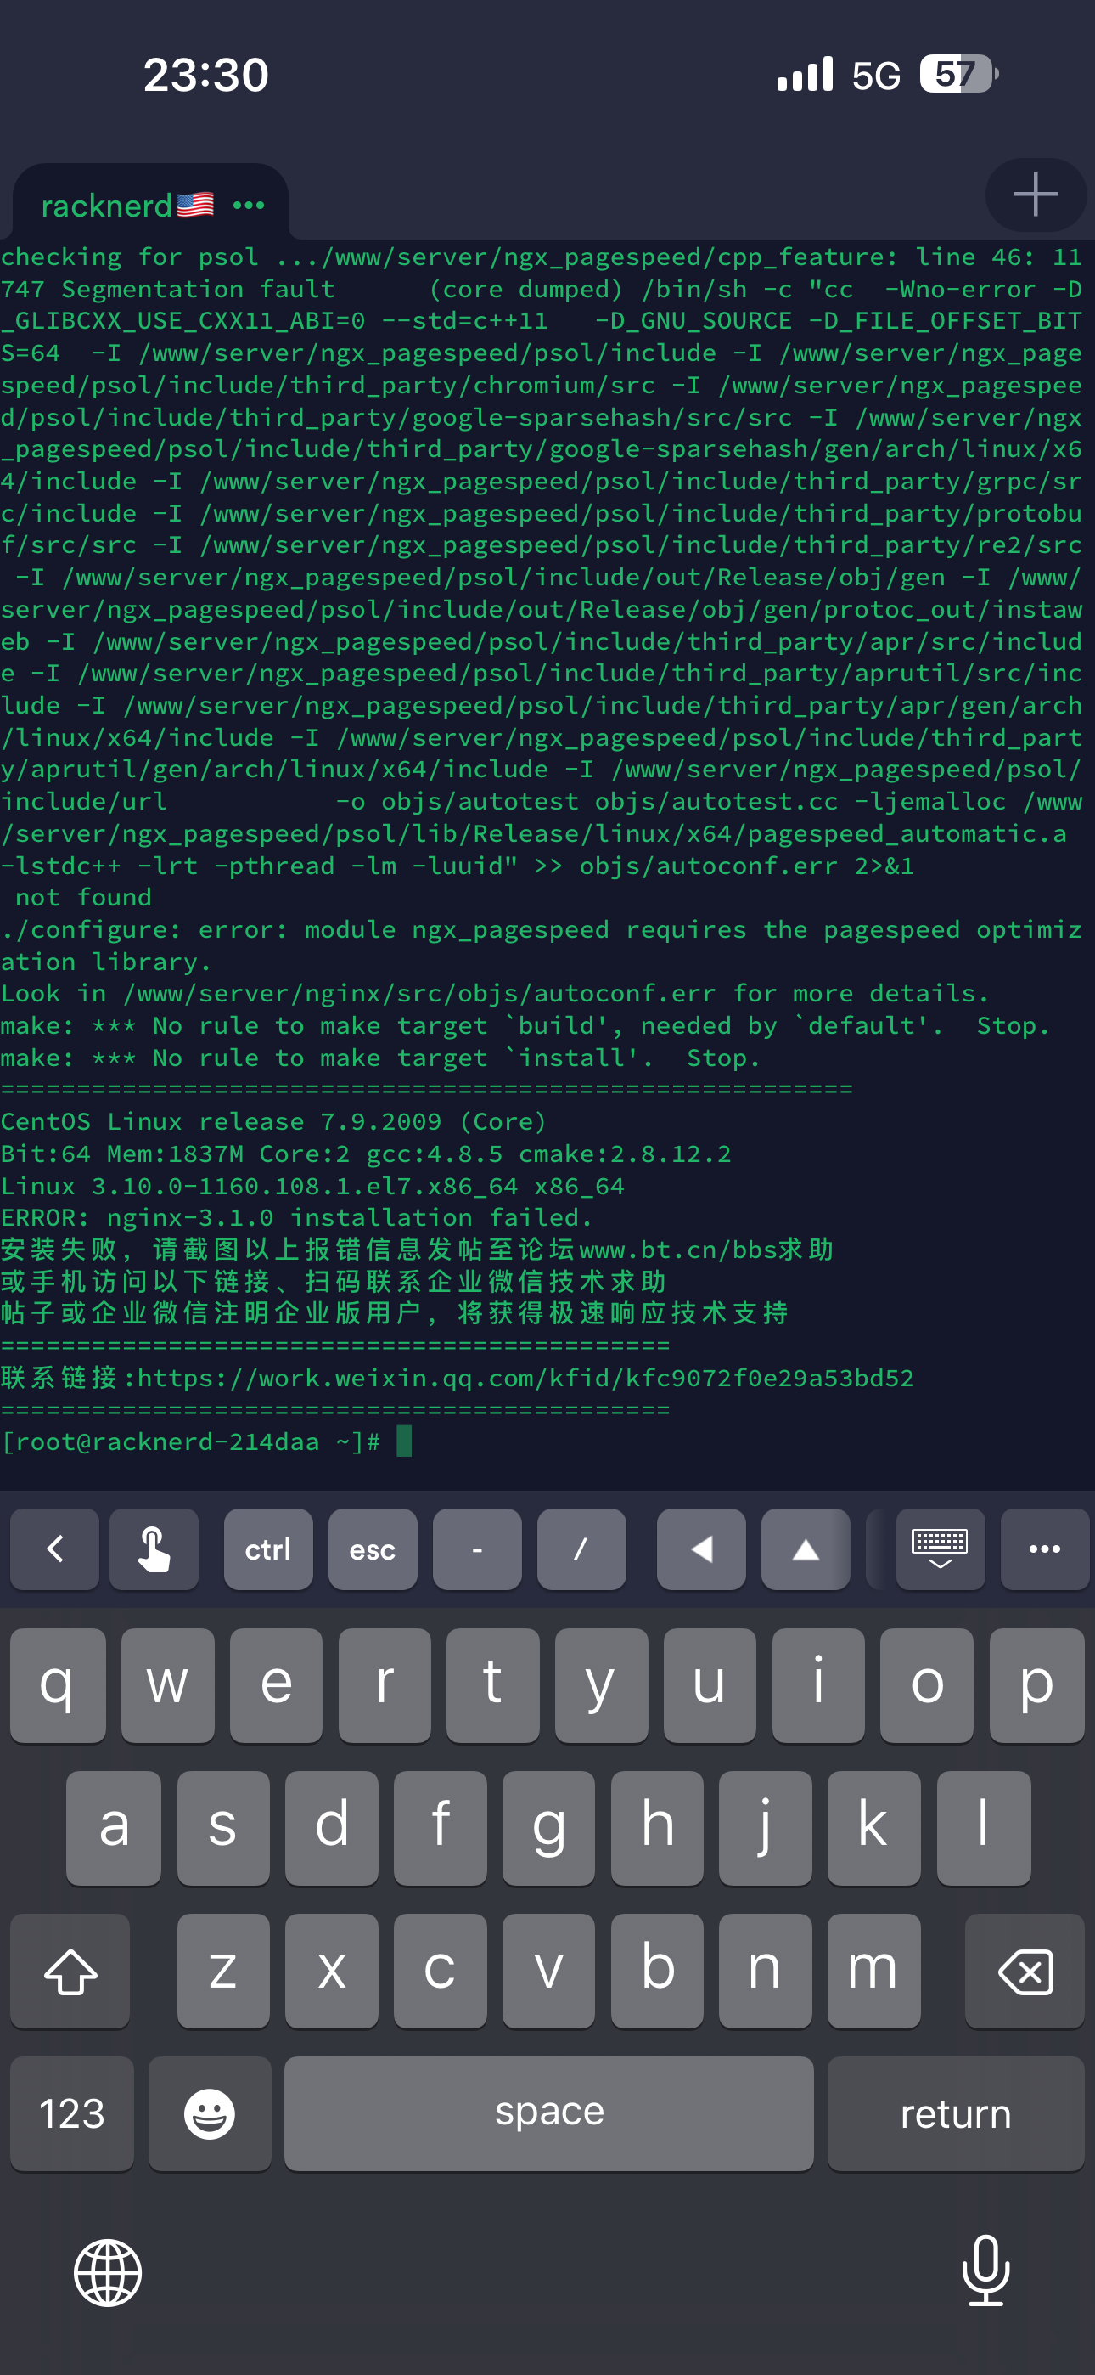Tap the i key

(x=818, y=1684)
